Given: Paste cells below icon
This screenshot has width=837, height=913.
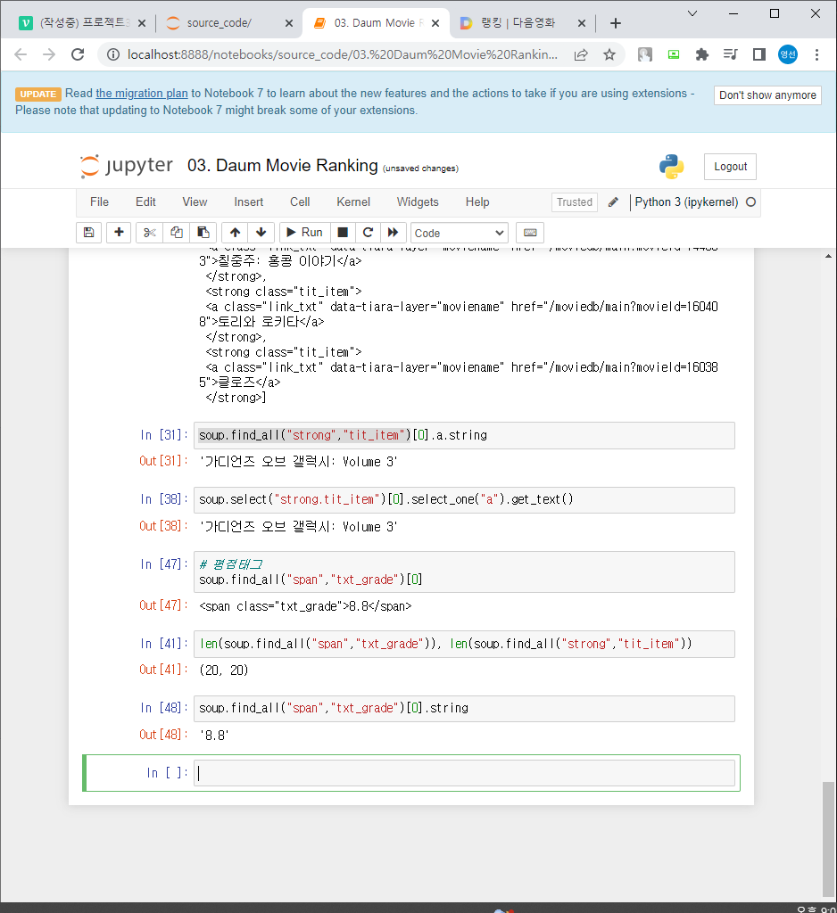Looking at the screenshot, I should click(x=203, y=233).
